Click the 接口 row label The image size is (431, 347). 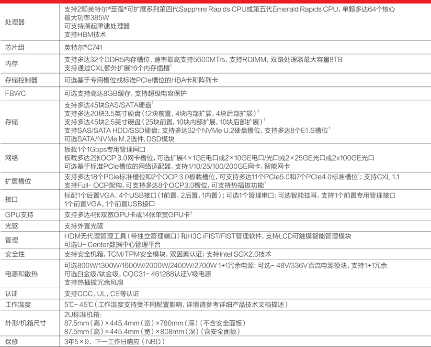tap(11, 199)
